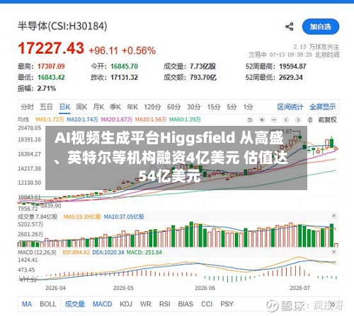
Task: Click the 今开 value 16845.70
Action: pos(125,66)
